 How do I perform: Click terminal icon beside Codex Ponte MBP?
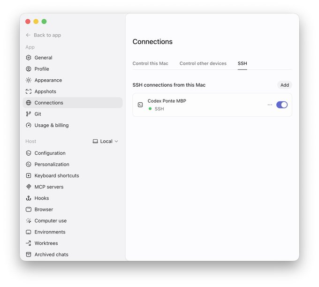tap(140, 105)
